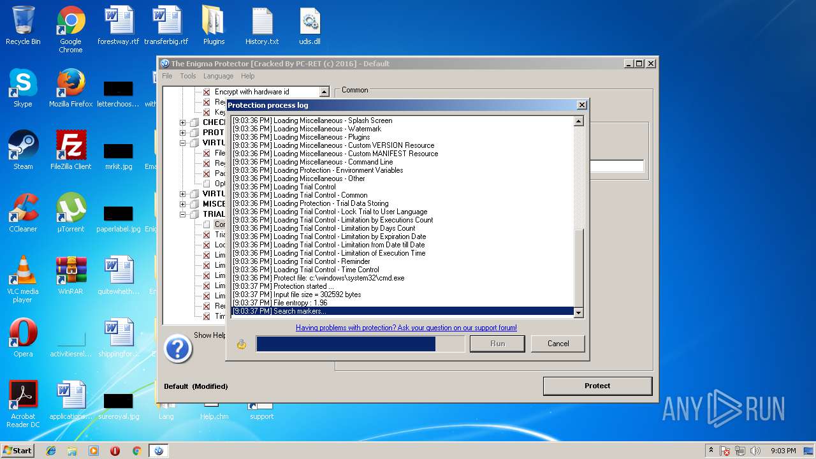The image size is (816, 459).
Task: Toggle the 'File...' checkbox under Virtual section
Action: (207, 153)
